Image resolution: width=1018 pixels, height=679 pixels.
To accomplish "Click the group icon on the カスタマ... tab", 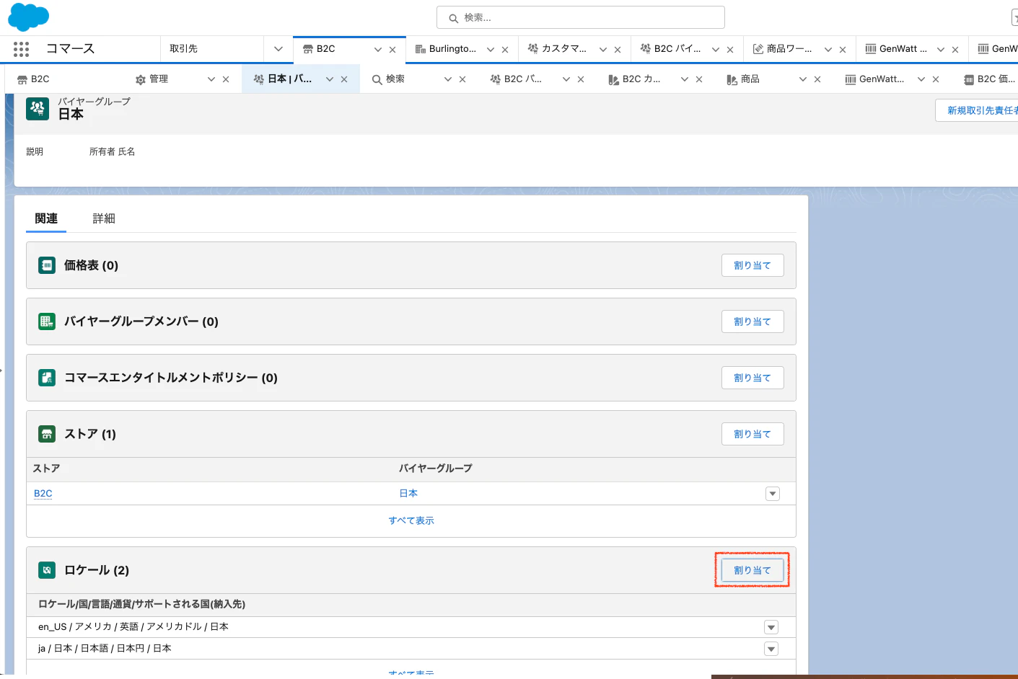I will coord(533,48).
